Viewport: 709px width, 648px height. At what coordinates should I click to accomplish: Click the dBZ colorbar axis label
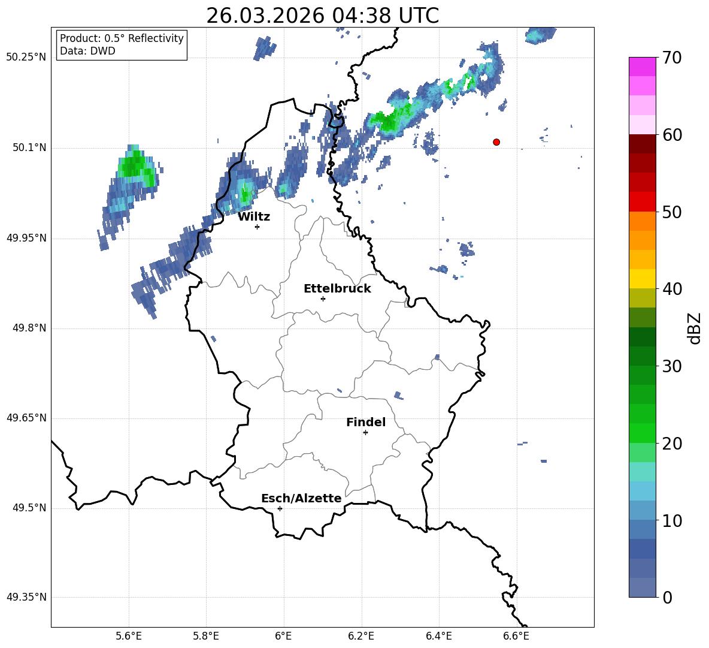[695, 328]
